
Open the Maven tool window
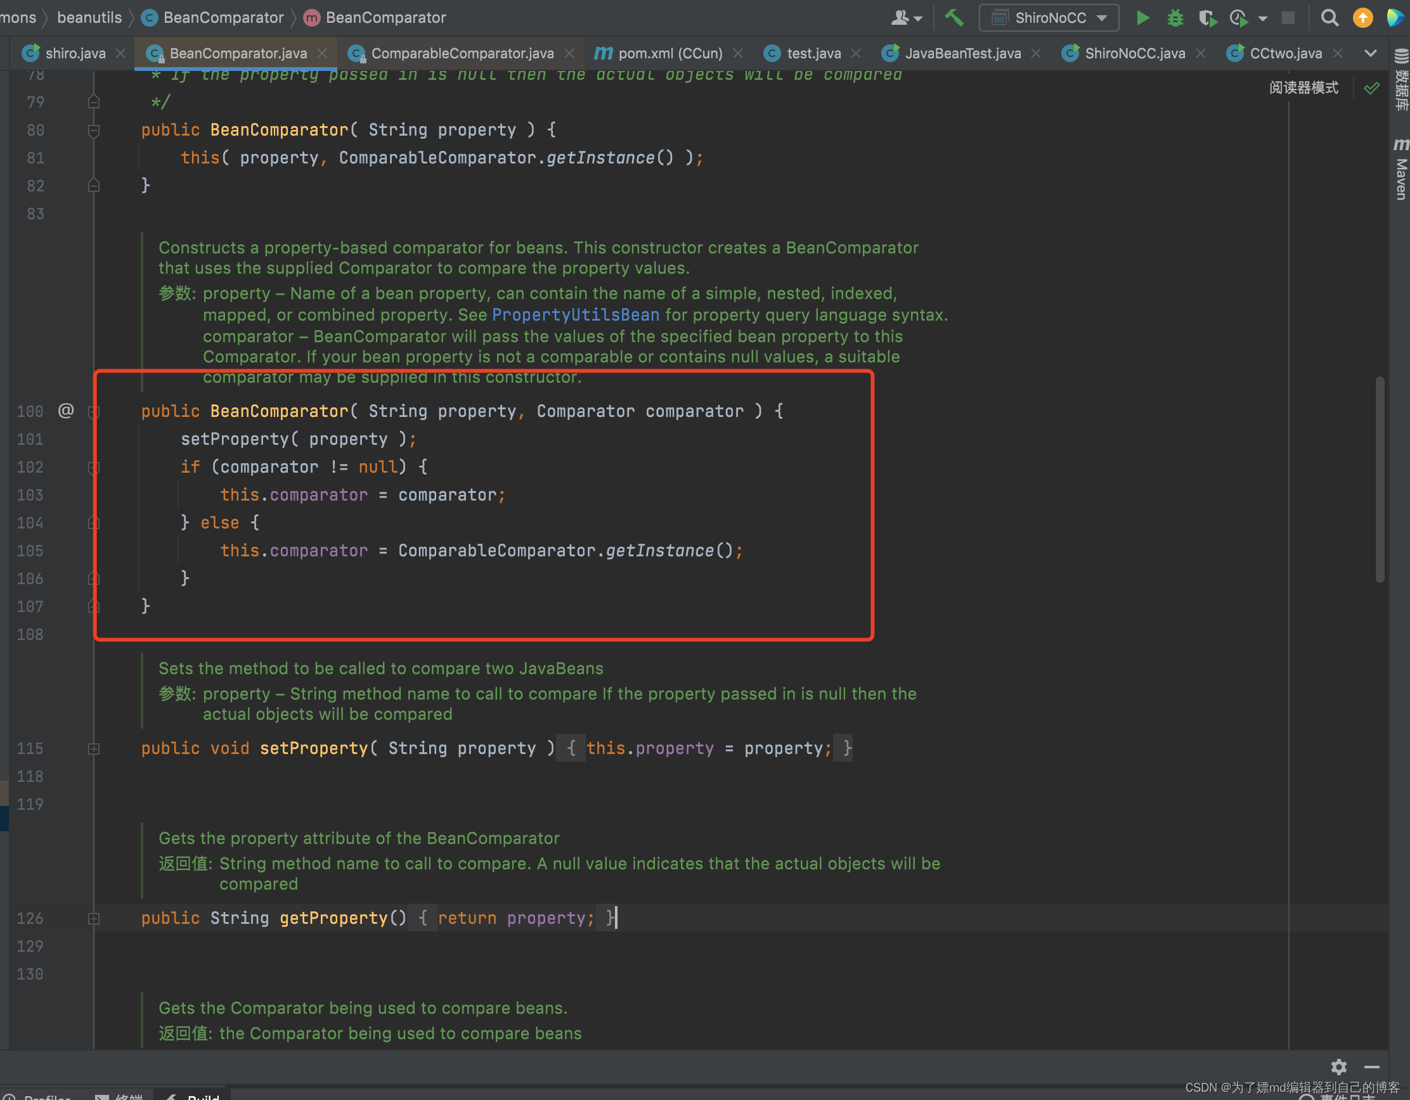point(1400,169)
